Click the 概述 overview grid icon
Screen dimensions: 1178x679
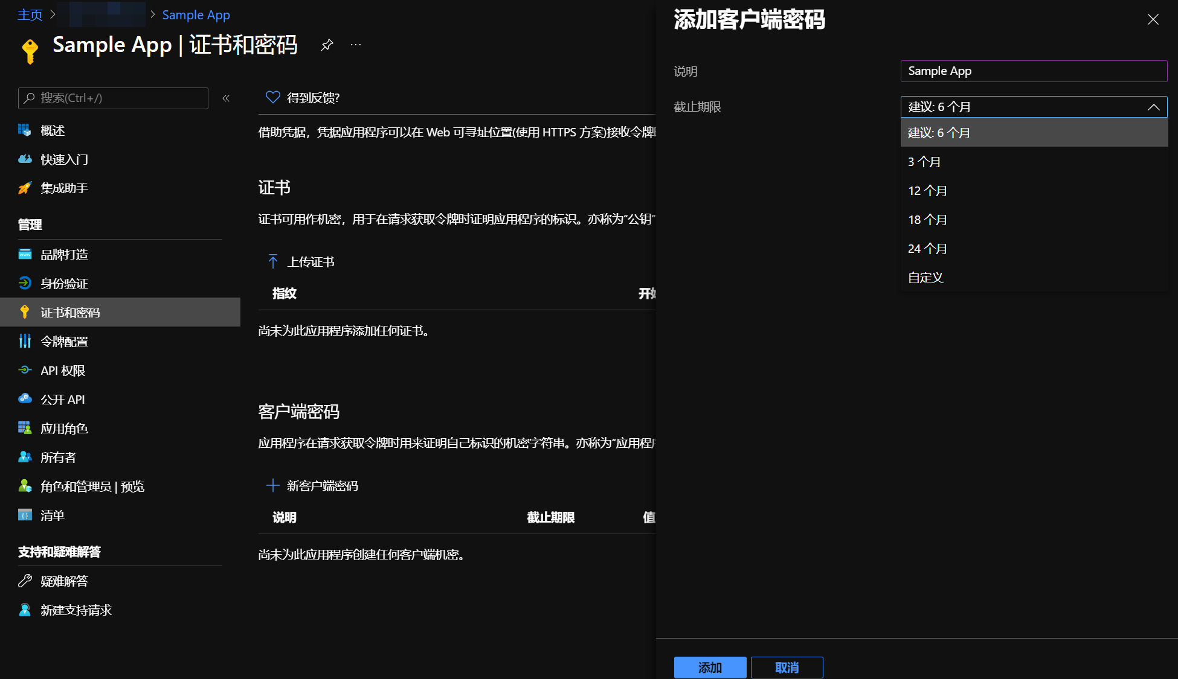[x=25, y=130]
